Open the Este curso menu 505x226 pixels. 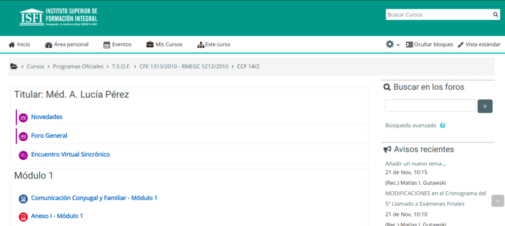tap(214, 44)
